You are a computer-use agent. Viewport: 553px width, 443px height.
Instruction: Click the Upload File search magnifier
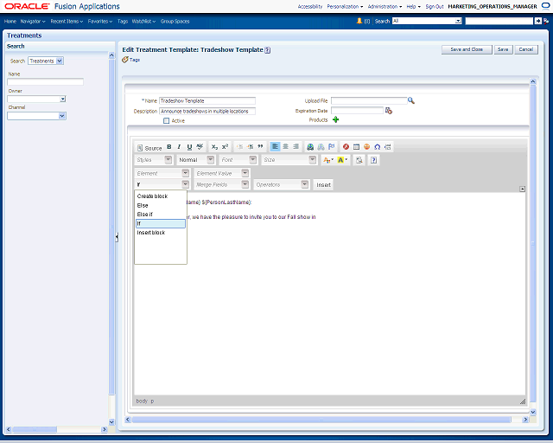(411, 100)
